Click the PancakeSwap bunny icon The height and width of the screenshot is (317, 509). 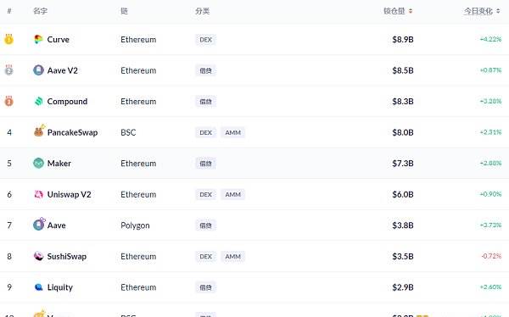click(39, 131)
